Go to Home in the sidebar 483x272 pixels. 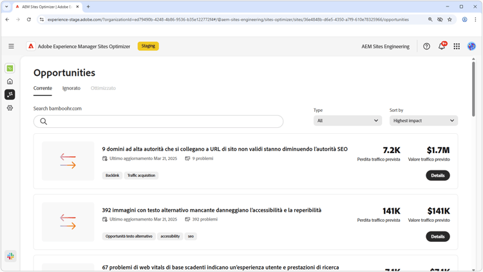(10, 81)
